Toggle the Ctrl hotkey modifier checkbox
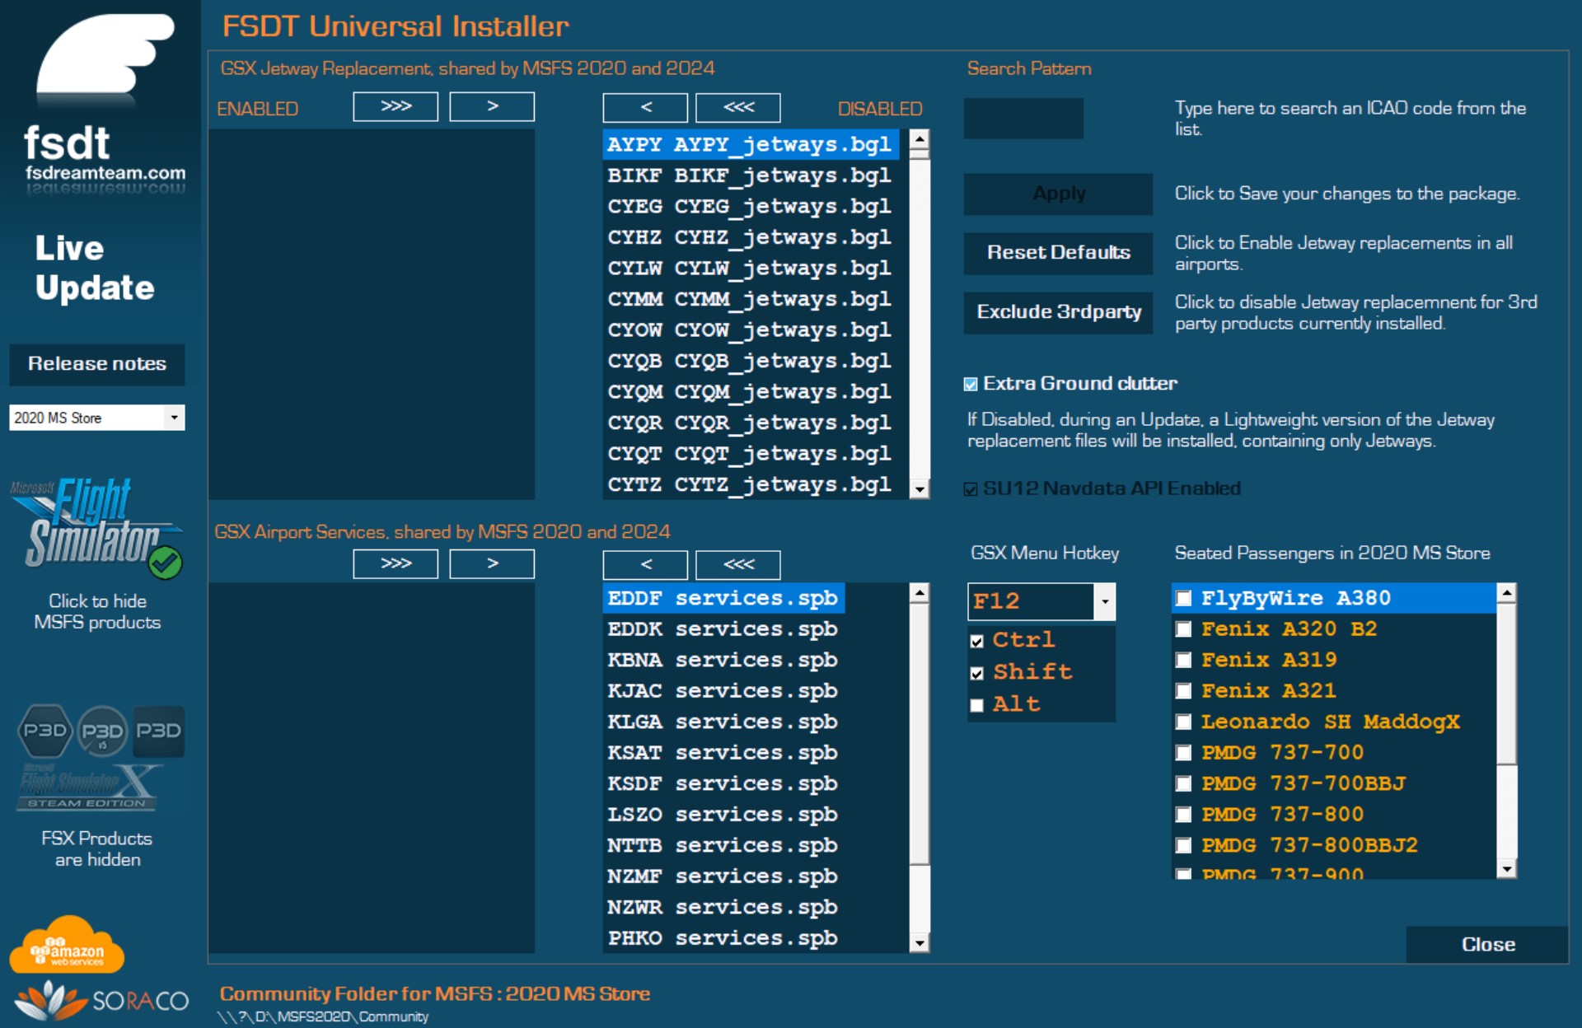 pyautogui.click(x=977, y=641)
